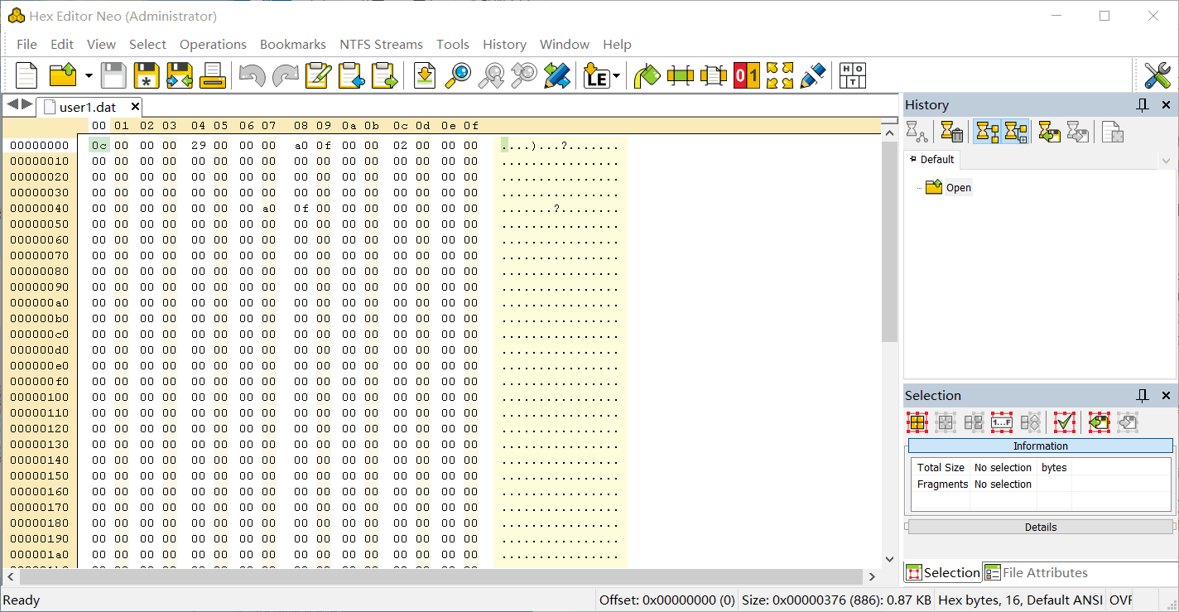The image size is (1179, 612).
Task: Click Clear History hourglass trash icon
Action: click(952, 132)
